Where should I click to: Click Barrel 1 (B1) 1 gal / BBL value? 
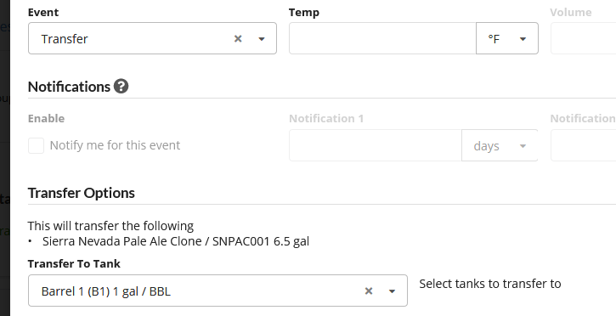[105, 291]
